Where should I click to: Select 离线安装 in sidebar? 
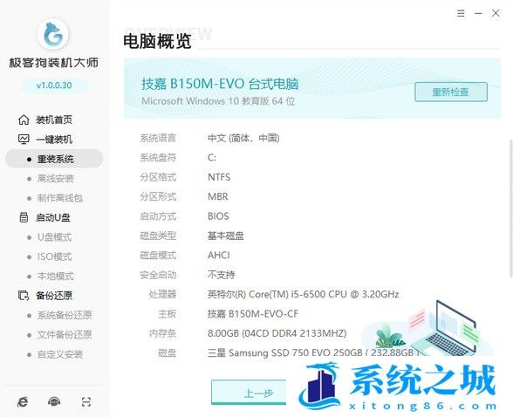point(55,179)
